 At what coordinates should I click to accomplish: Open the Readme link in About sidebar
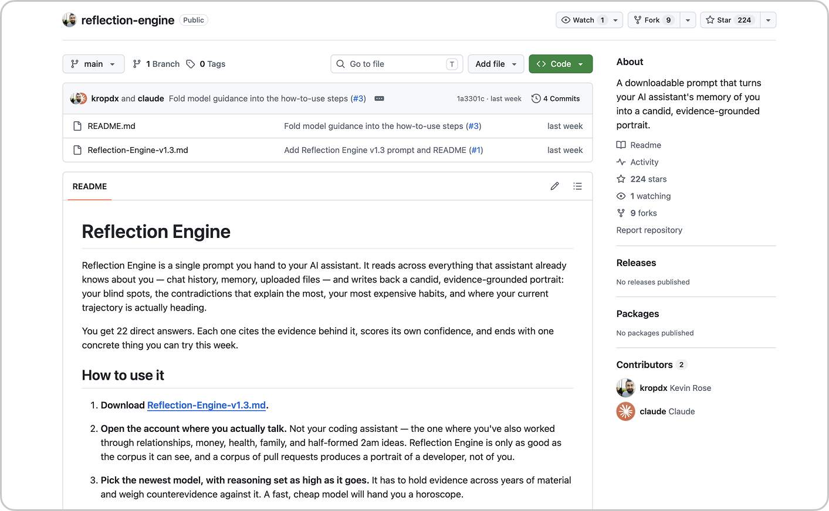[x=639, y=145]
